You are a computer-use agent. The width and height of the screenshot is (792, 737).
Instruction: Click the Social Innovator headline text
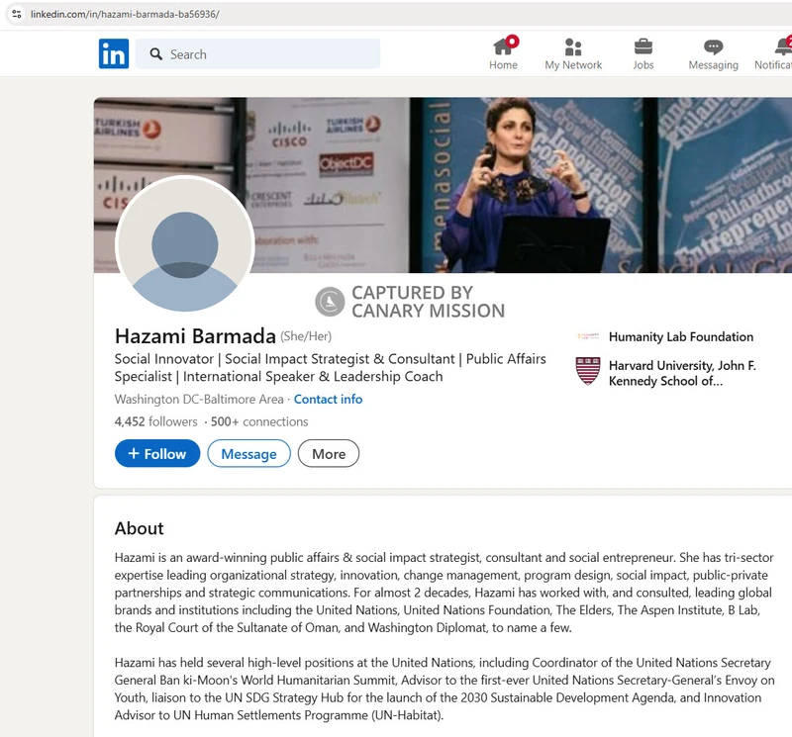point(330,367)
